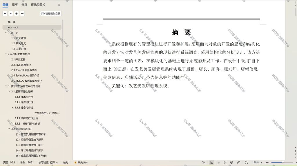Click the zoom out minus button
Viewport: 297px width, 166px height.
click(x=267, y=163)
